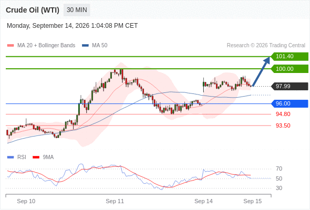Image resolution: width=310 pixels, height=210 pixels.
Task: Click the Research © 2026 Trading Central credit
Action: pos(266,46)
